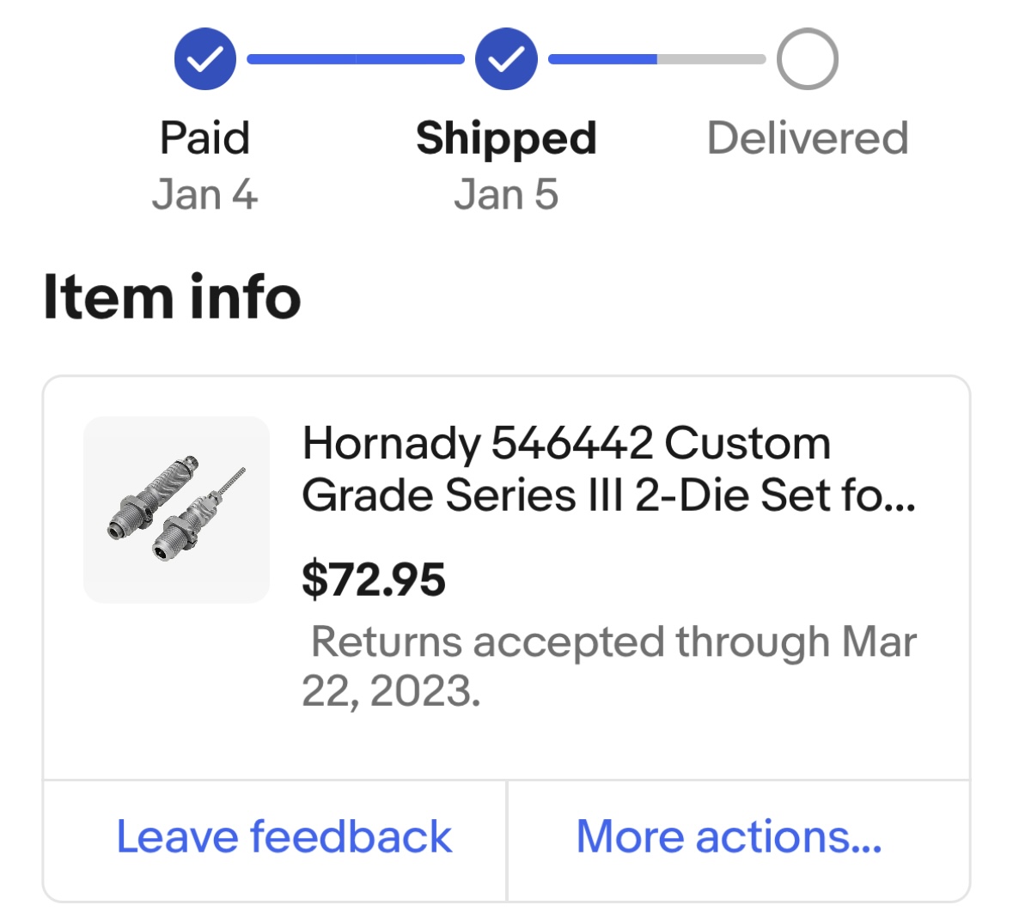Click the gray unfinished segment before Delivered
1013x911 pixels.
pyautogui.click(x=711, y=59)
